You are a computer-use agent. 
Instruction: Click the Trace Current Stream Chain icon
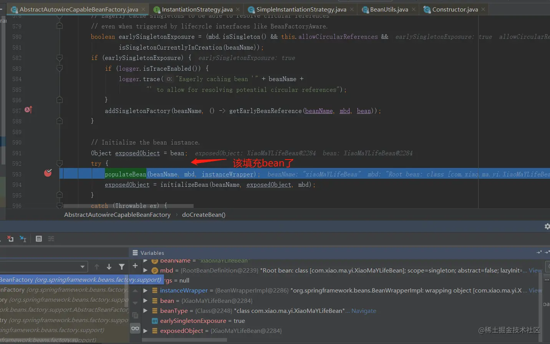click(51, 239)
